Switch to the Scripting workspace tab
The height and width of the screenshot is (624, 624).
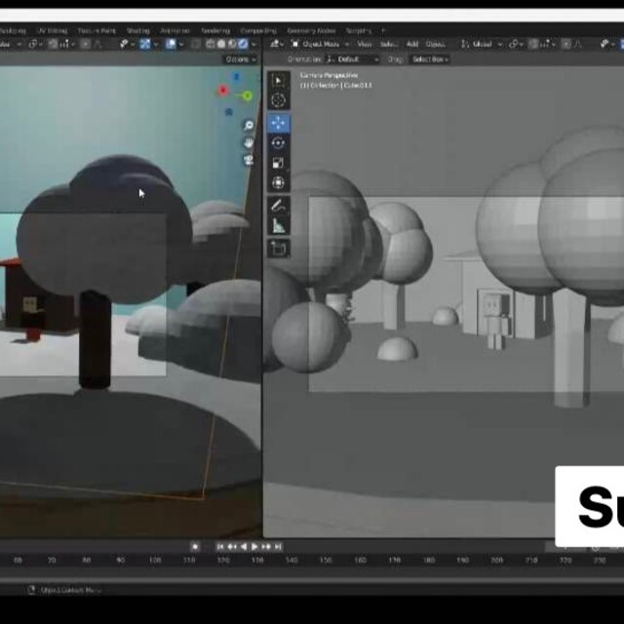[359, 30]
